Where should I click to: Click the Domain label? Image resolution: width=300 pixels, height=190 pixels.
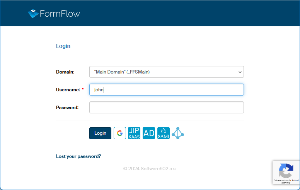(65, 72)
